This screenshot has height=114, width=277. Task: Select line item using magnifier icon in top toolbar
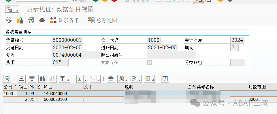coord(31,20)
